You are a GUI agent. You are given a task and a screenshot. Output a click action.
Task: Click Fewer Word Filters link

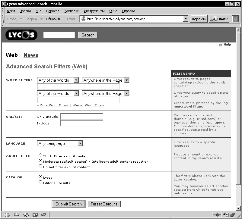click(x=89, y=105)
